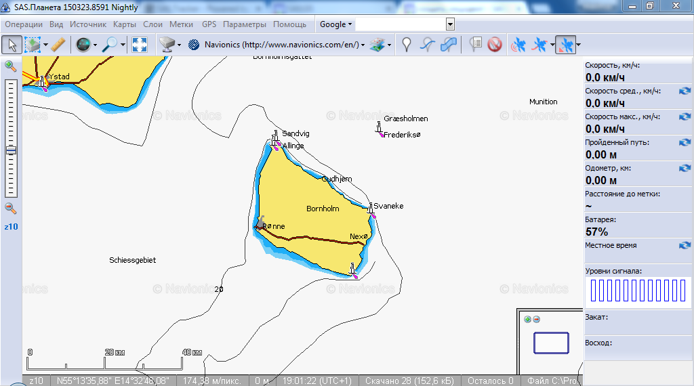Select the arrow cursor move tool
Image resolution: width=694 pixels, height=386 pixels.
[x=11, y=45]
